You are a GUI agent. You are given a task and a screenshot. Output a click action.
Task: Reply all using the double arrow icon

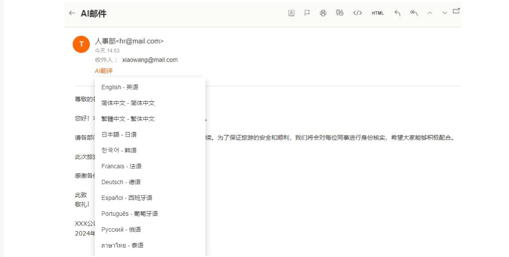(414, 13)
